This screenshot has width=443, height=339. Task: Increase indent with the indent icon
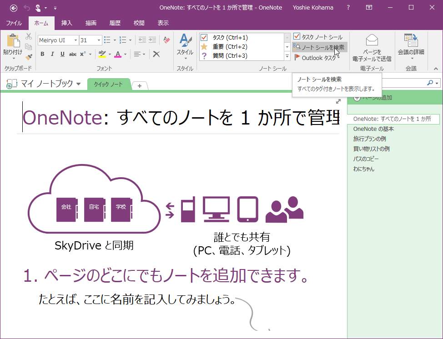(x=151, y=40)
